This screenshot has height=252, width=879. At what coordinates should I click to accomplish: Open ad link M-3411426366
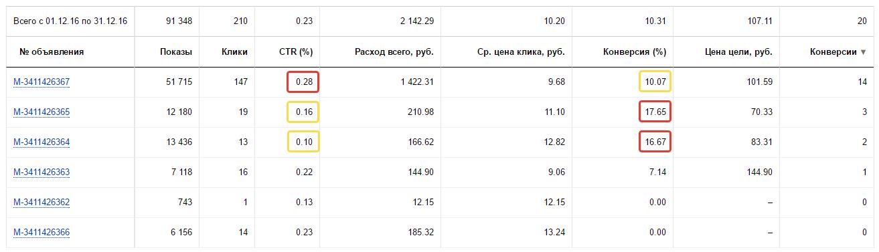click(42, 233)
